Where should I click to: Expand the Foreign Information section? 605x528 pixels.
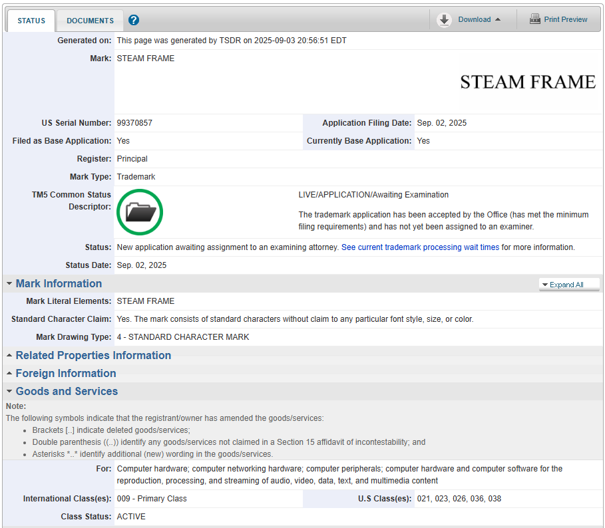(66, 373)
